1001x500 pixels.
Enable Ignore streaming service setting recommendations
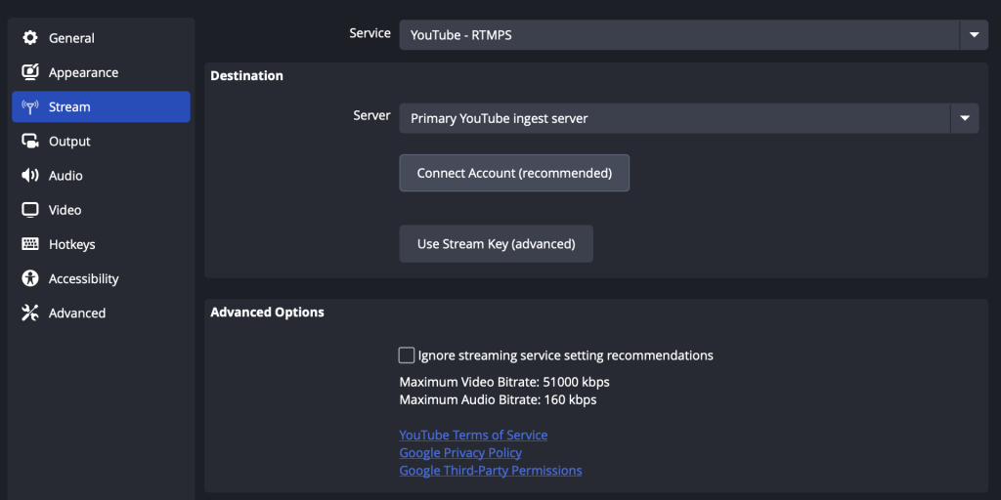pos(407,355)
